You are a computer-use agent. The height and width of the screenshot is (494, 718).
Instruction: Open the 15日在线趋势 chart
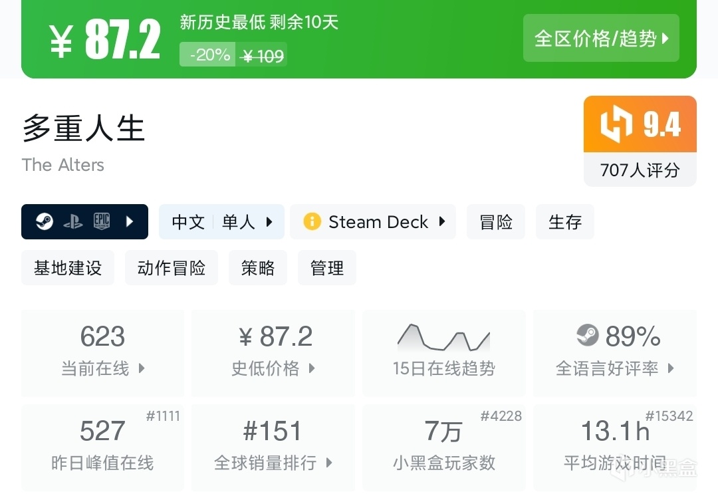[443, 352]
